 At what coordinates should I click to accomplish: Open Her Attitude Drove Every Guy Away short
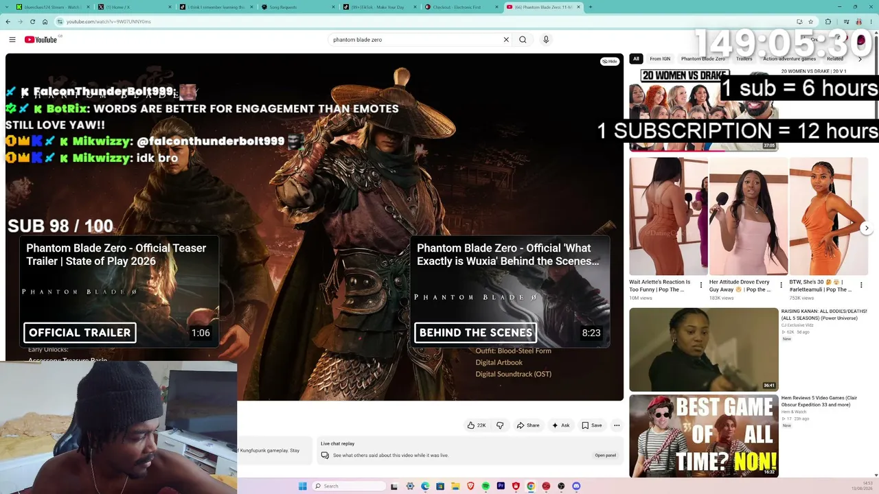click(749, 216)
